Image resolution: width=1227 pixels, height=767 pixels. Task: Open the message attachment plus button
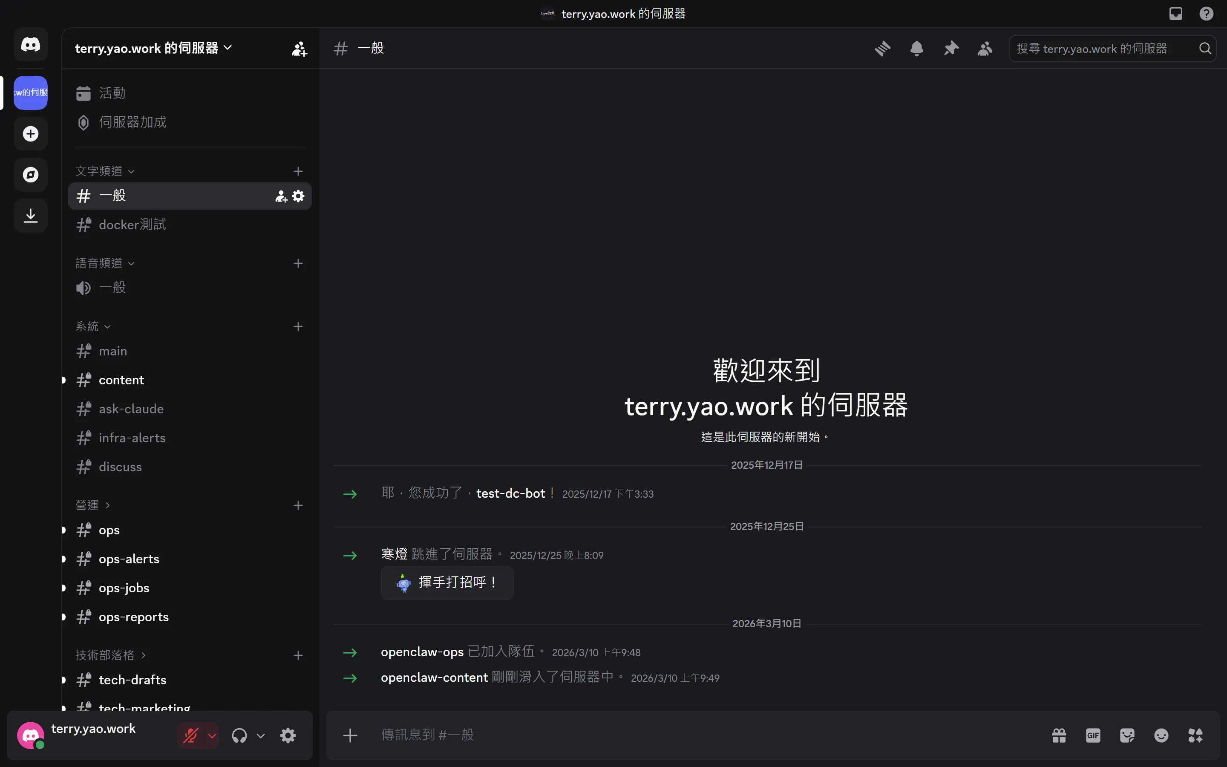tap(350, 735)
